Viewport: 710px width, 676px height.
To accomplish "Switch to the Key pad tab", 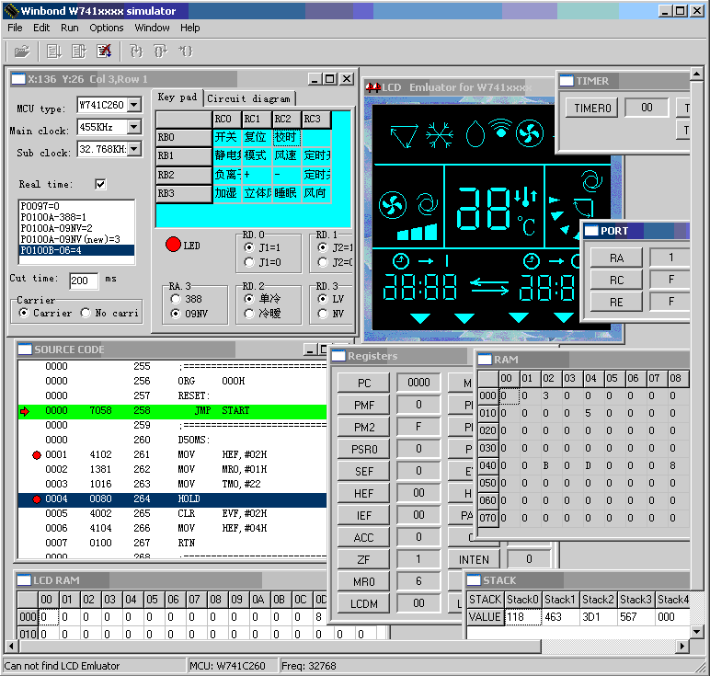I will (177, 97).
